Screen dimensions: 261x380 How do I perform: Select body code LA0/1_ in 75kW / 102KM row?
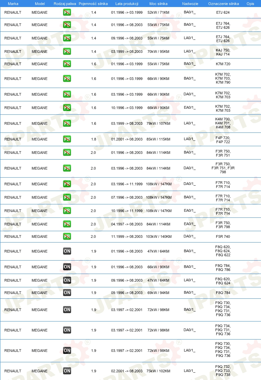pos(190,371)
